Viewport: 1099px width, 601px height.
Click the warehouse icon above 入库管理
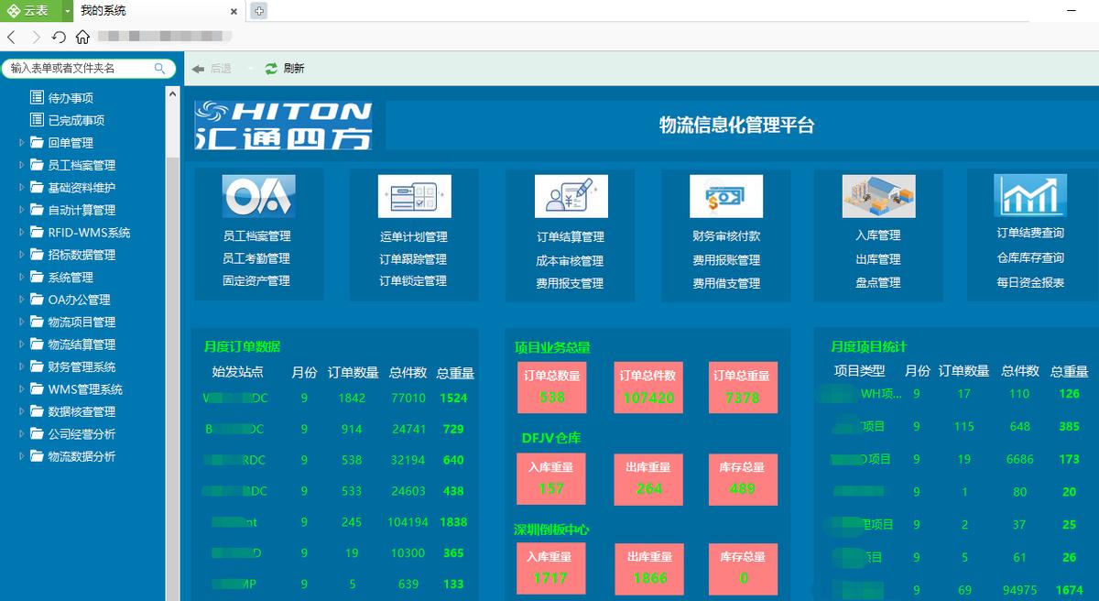coord(879,194)
